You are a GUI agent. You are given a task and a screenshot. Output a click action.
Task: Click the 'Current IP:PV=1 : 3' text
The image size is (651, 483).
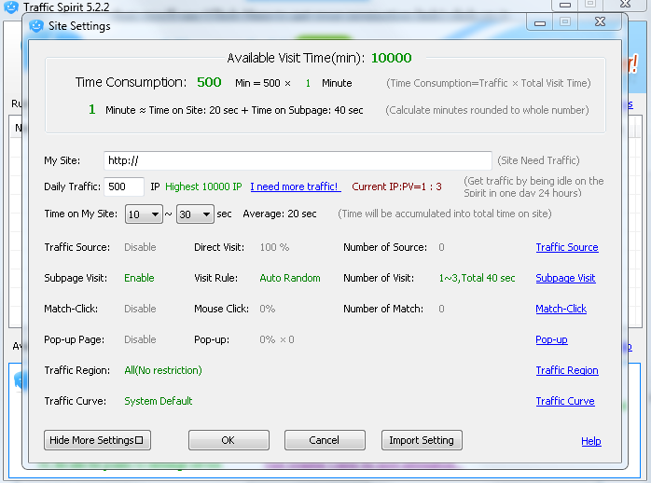(396, 186)
